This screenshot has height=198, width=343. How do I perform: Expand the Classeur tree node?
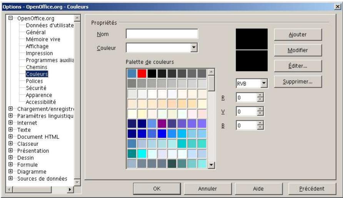(x=10, y=144)
